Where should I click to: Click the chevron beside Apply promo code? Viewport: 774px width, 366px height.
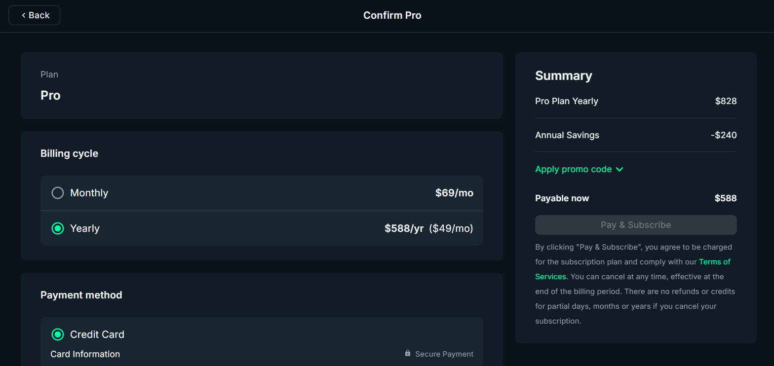620,169
